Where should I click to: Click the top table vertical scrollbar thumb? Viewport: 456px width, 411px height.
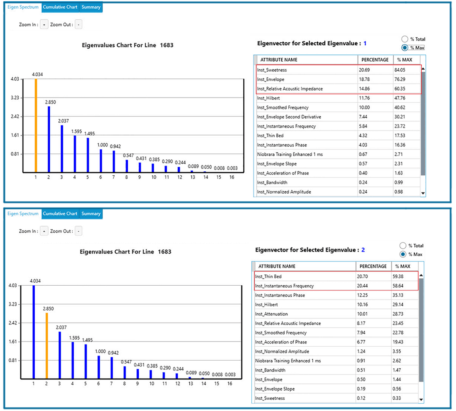(423, 123)
